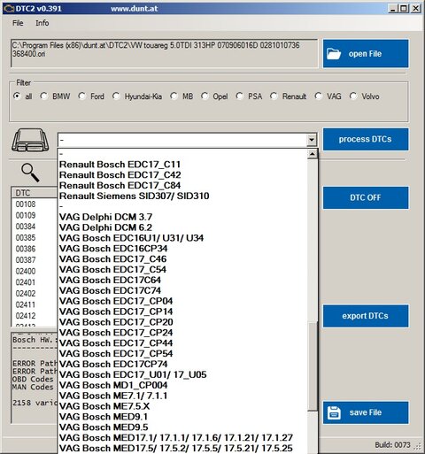Select the Hyundai-Kia filter radio button
The height and width of the screenshot is (454, 425).
[116, 96]
